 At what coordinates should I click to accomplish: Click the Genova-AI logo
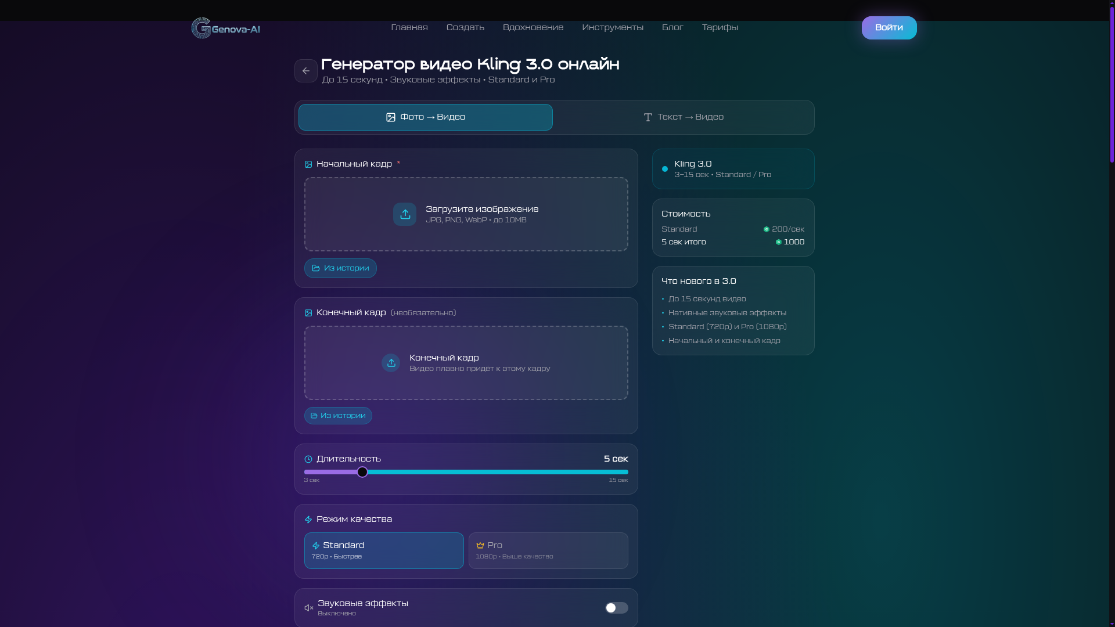pyautogui.click(x=226, y=28)
